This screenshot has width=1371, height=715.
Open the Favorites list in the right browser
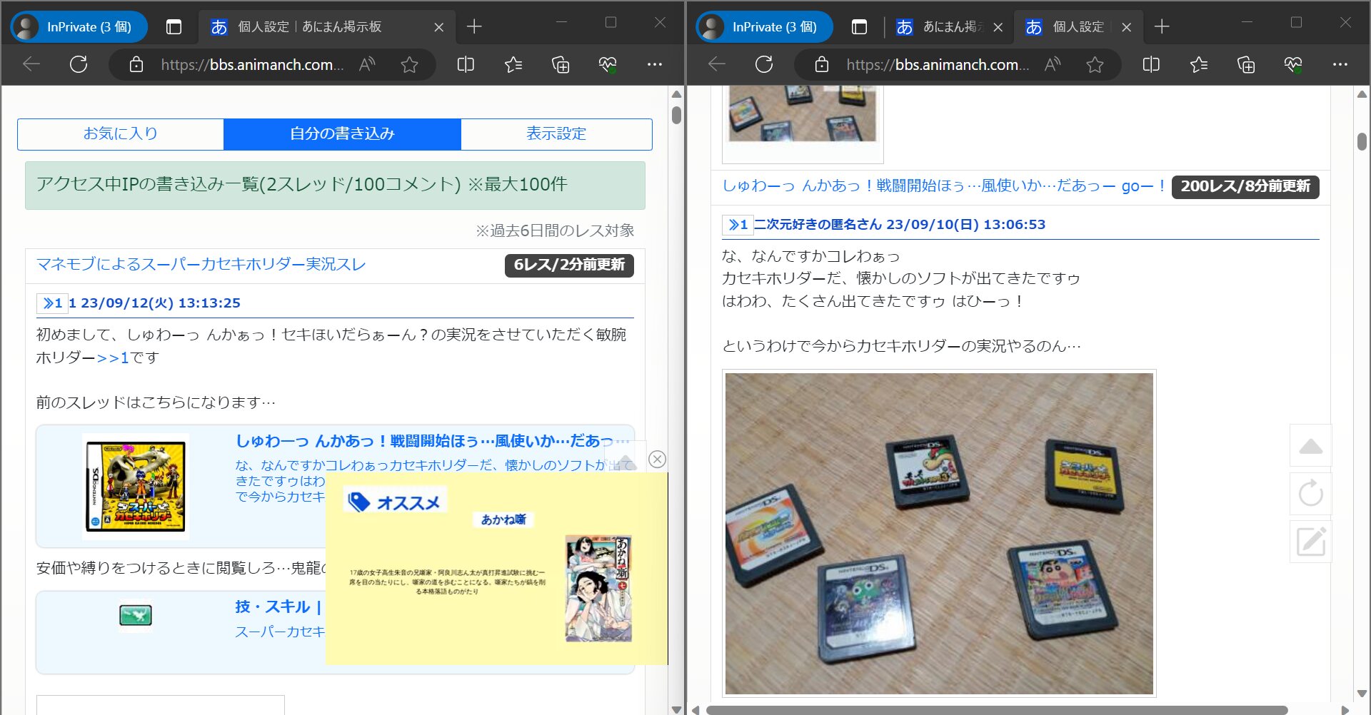[1199, 65]
